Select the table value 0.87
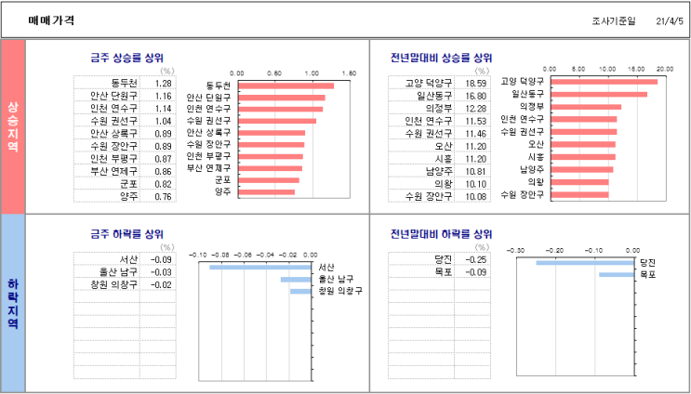This screenshot has height=394, width=691. [163, 159]
